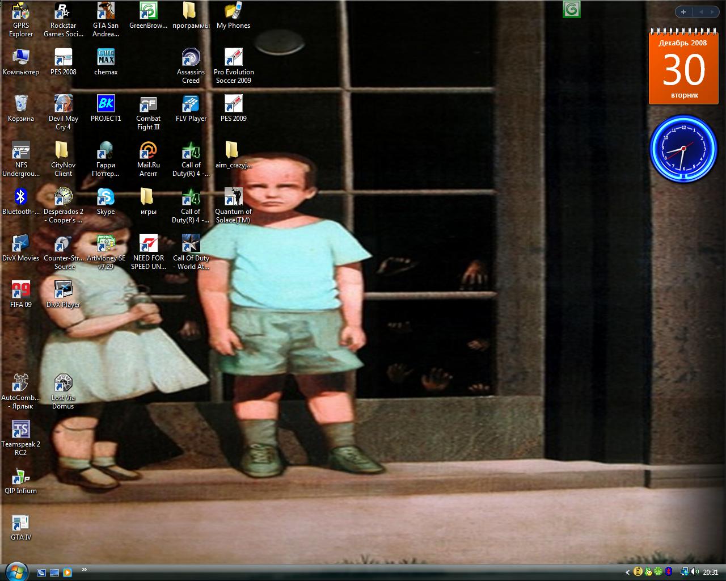726x581 pixels.
Task: Open the FLV Player shortcut
Action: point(191,108)
